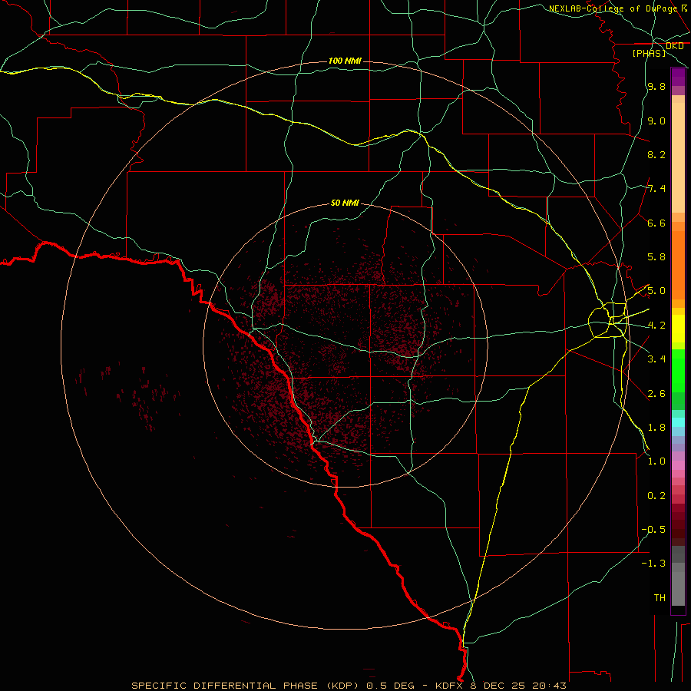Click the 100 NMI range ring label
Screen dimensions: 691x691
tap(345, 61)
